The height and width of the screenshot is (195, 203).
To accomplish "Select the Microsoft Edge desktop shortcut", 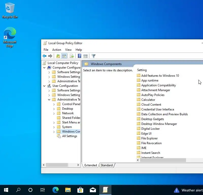I will (x=10, y=37).
